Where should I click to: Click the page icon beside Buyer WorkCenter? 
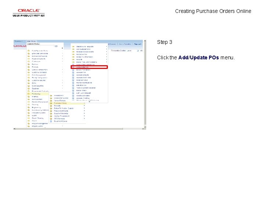tap(51, 121)
